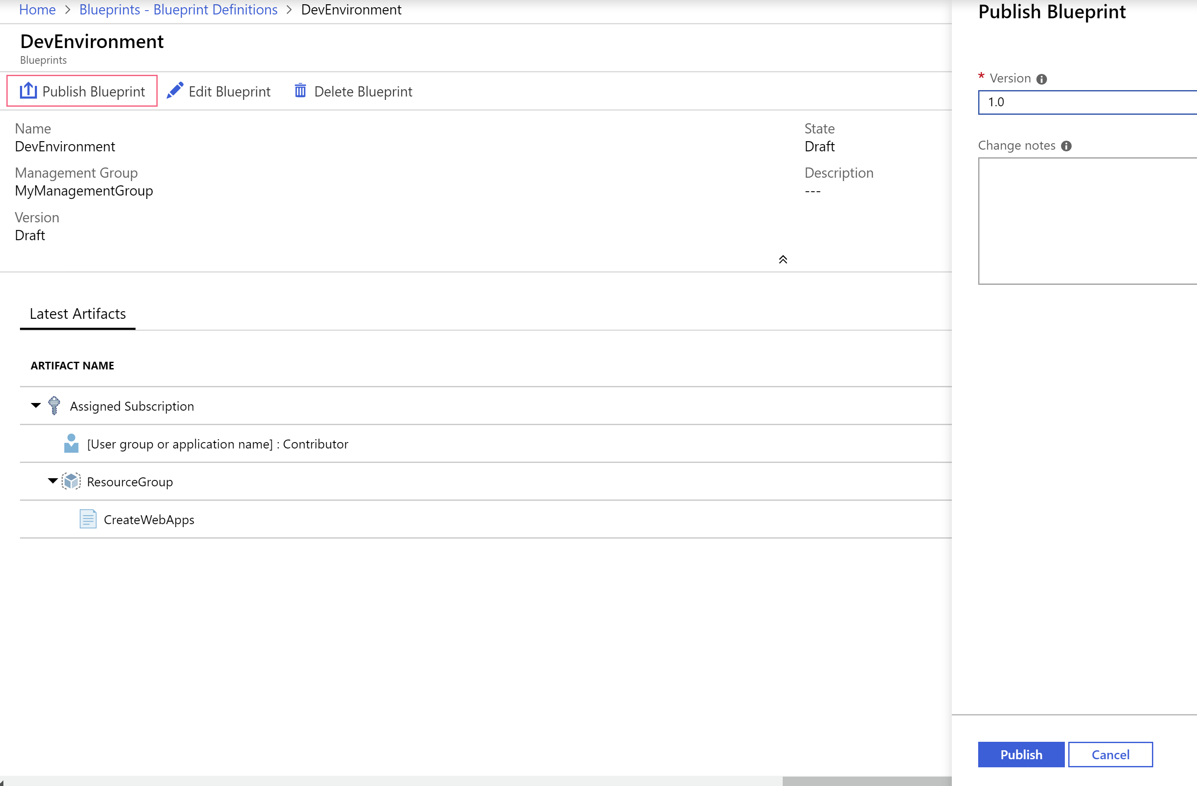Collapse the ResourceGroup tree node

point(53,480)
